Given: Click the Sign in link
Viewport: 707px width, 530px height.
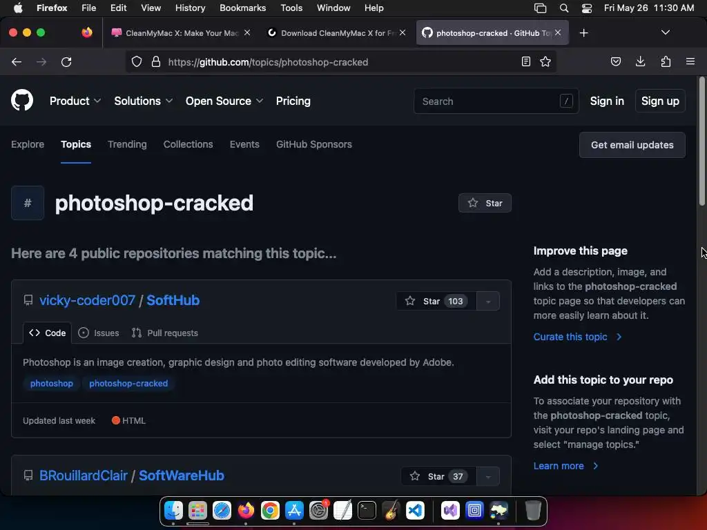Looking at the screenshot, I should pos(607,101).
